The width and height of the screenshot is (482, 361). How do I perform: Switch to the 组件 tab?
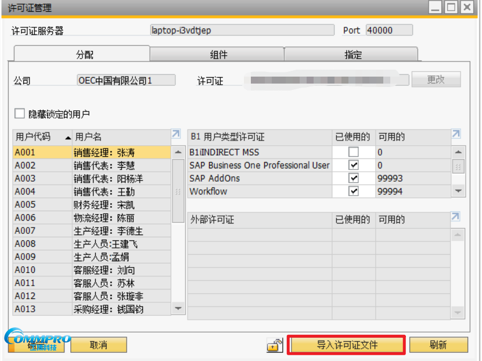(x=218, y=55)
